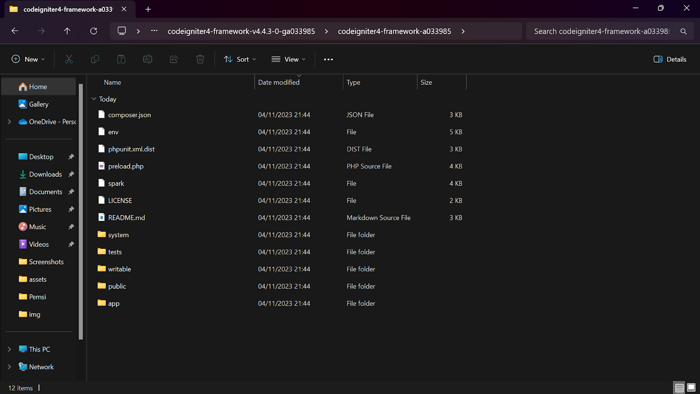Click the navigation pane scrollbar
This screenshot has width=700, height=394.
pyautogui.click(x=80, y=211)
